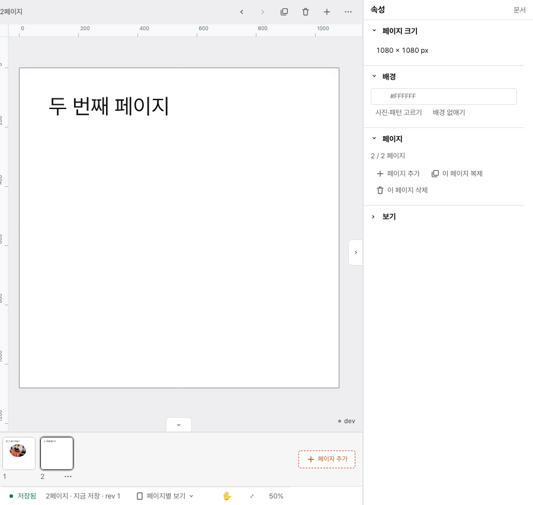
Task: Select the 속성 panel tab
Action: coord(378,9)
